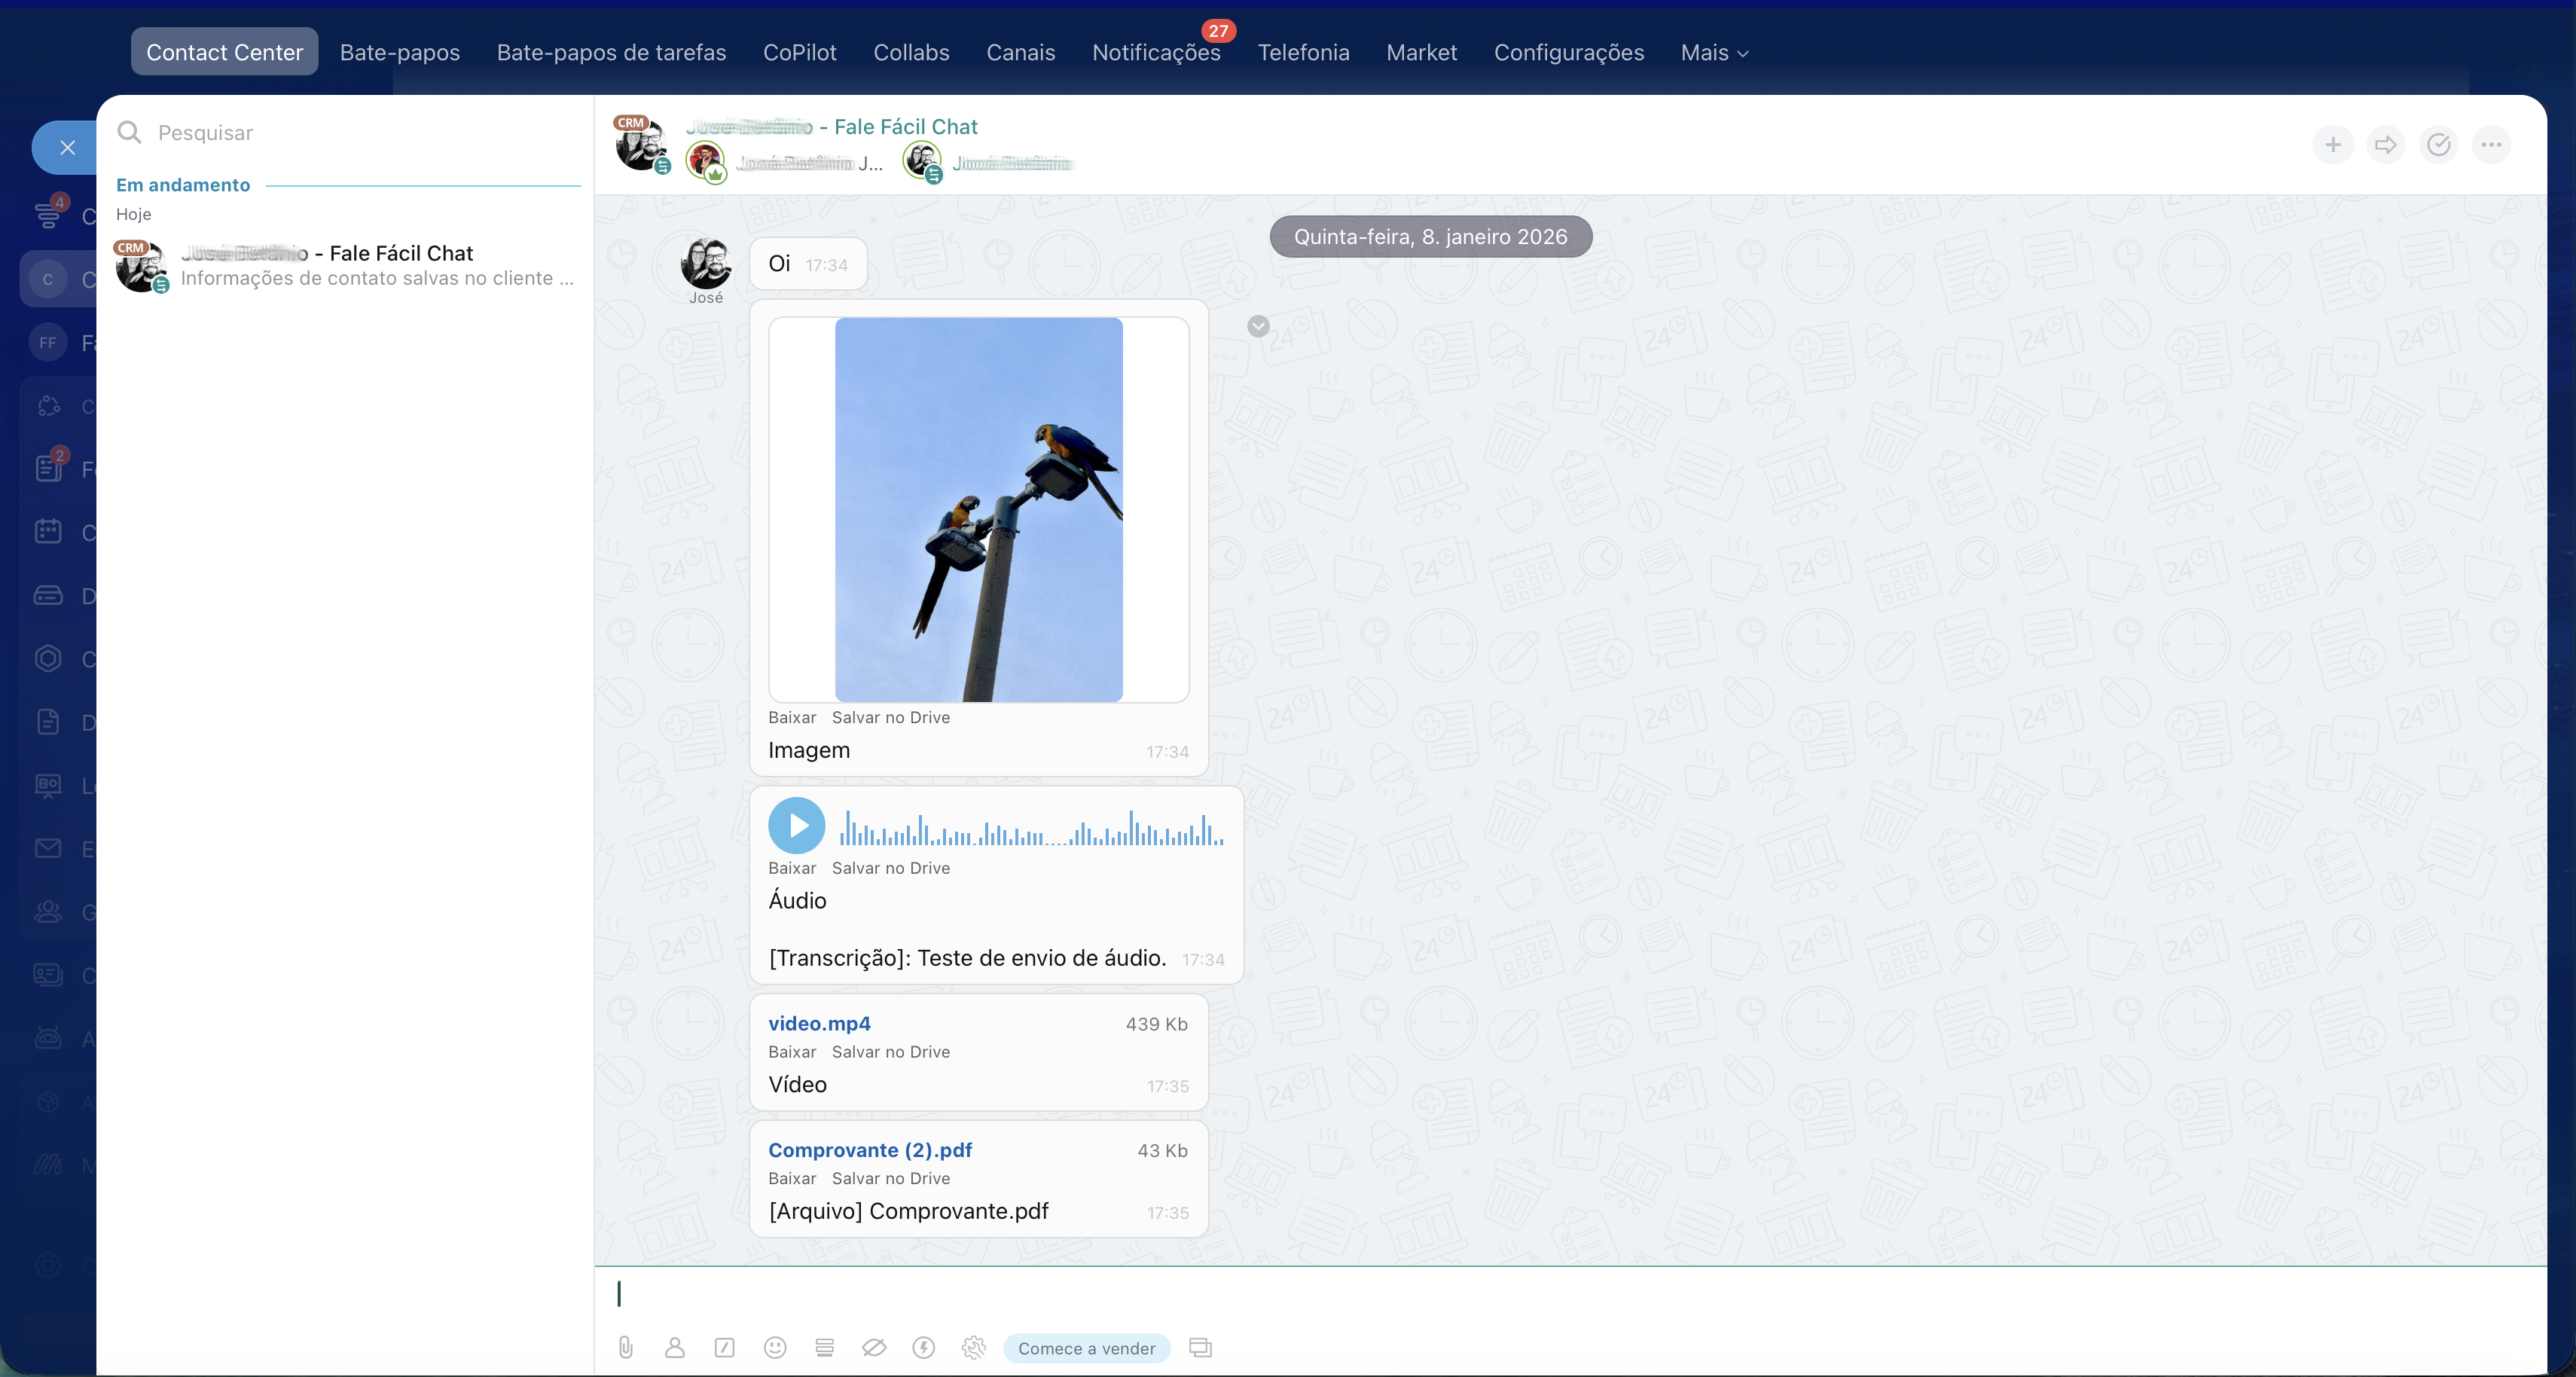Open the three-dots chat options menu

coord(2492,145)
